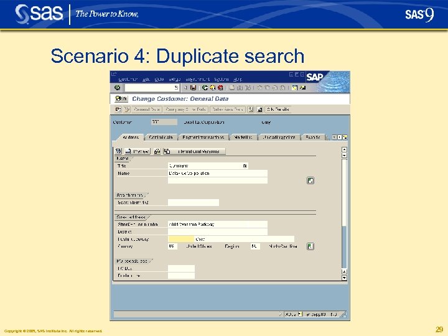This screenshot has width=448, height=336.
Task: Click the yellow Exit icon
Action: (x=213, y=88)
